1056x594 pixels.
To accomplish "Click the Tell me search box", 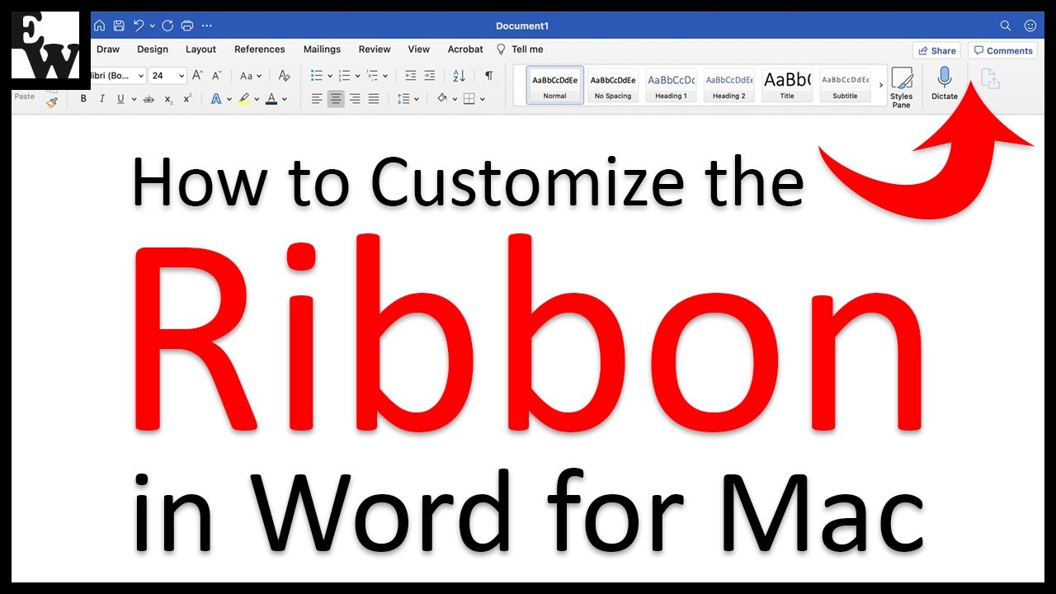I will coord(520,49).
